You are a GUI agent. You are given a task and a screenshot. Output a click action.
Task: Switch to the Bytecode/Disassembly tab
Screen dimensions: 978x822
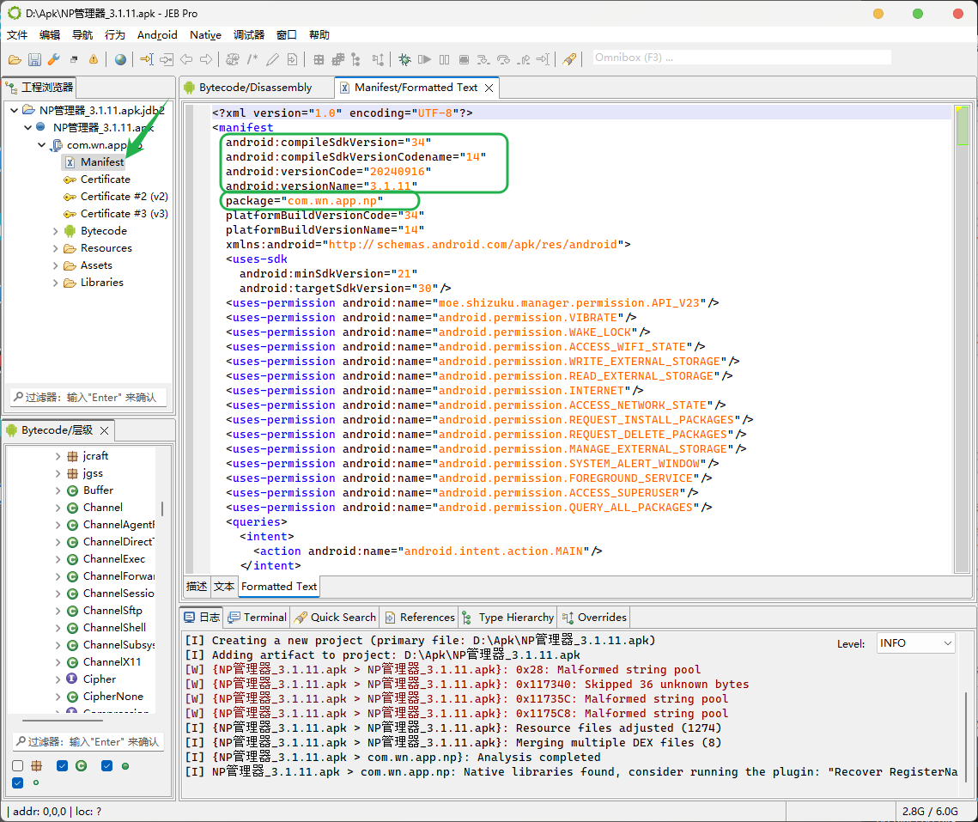pyautogui.click(x=256, y=88)
